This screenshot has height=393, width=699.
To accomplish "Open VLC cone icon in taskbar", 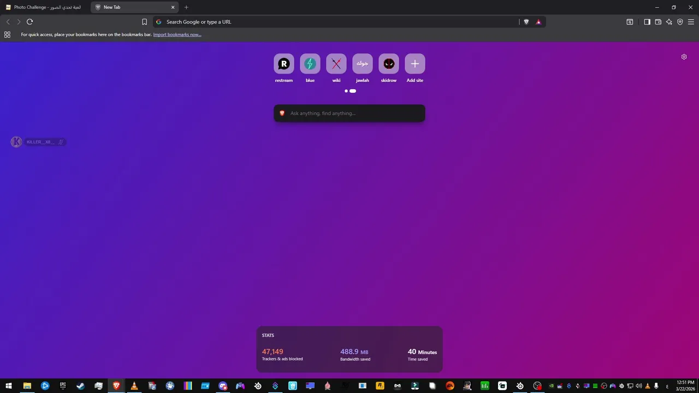I will click(134, 386).
